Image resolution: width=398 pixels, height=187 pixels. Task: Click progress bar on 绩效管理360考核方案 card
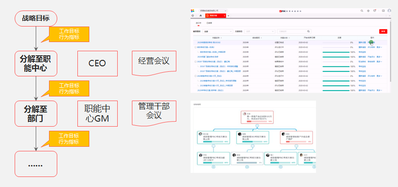pos(252,142)
